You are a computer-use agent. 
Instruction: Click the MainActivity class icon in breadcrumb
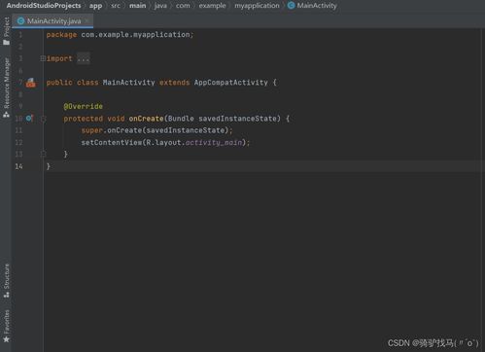coord(291,6)
